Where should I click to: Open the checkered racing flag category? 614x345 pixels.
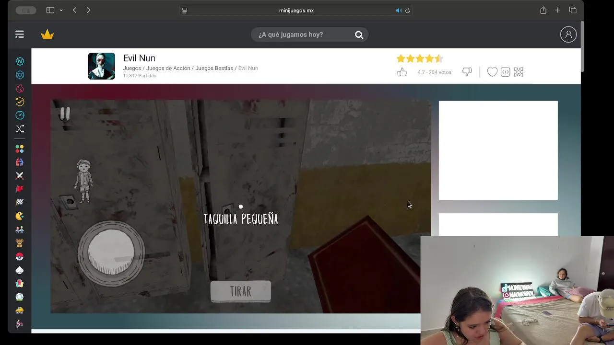[20, 203]
